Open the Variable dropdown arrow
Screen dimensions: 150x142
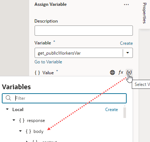(x=128, y=53)
